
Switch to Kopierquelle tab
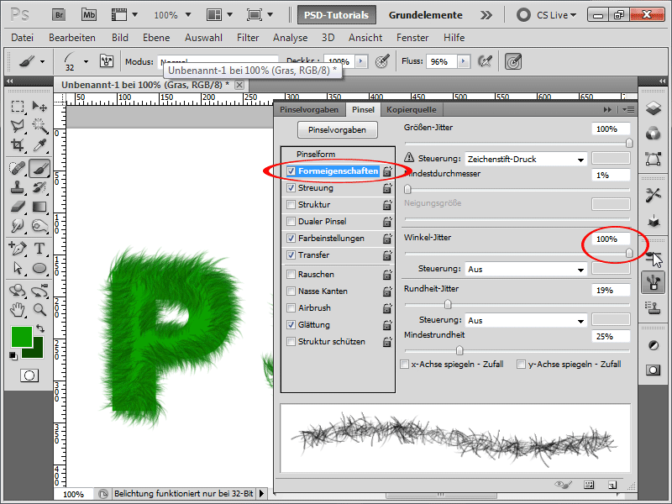(412, 110)
